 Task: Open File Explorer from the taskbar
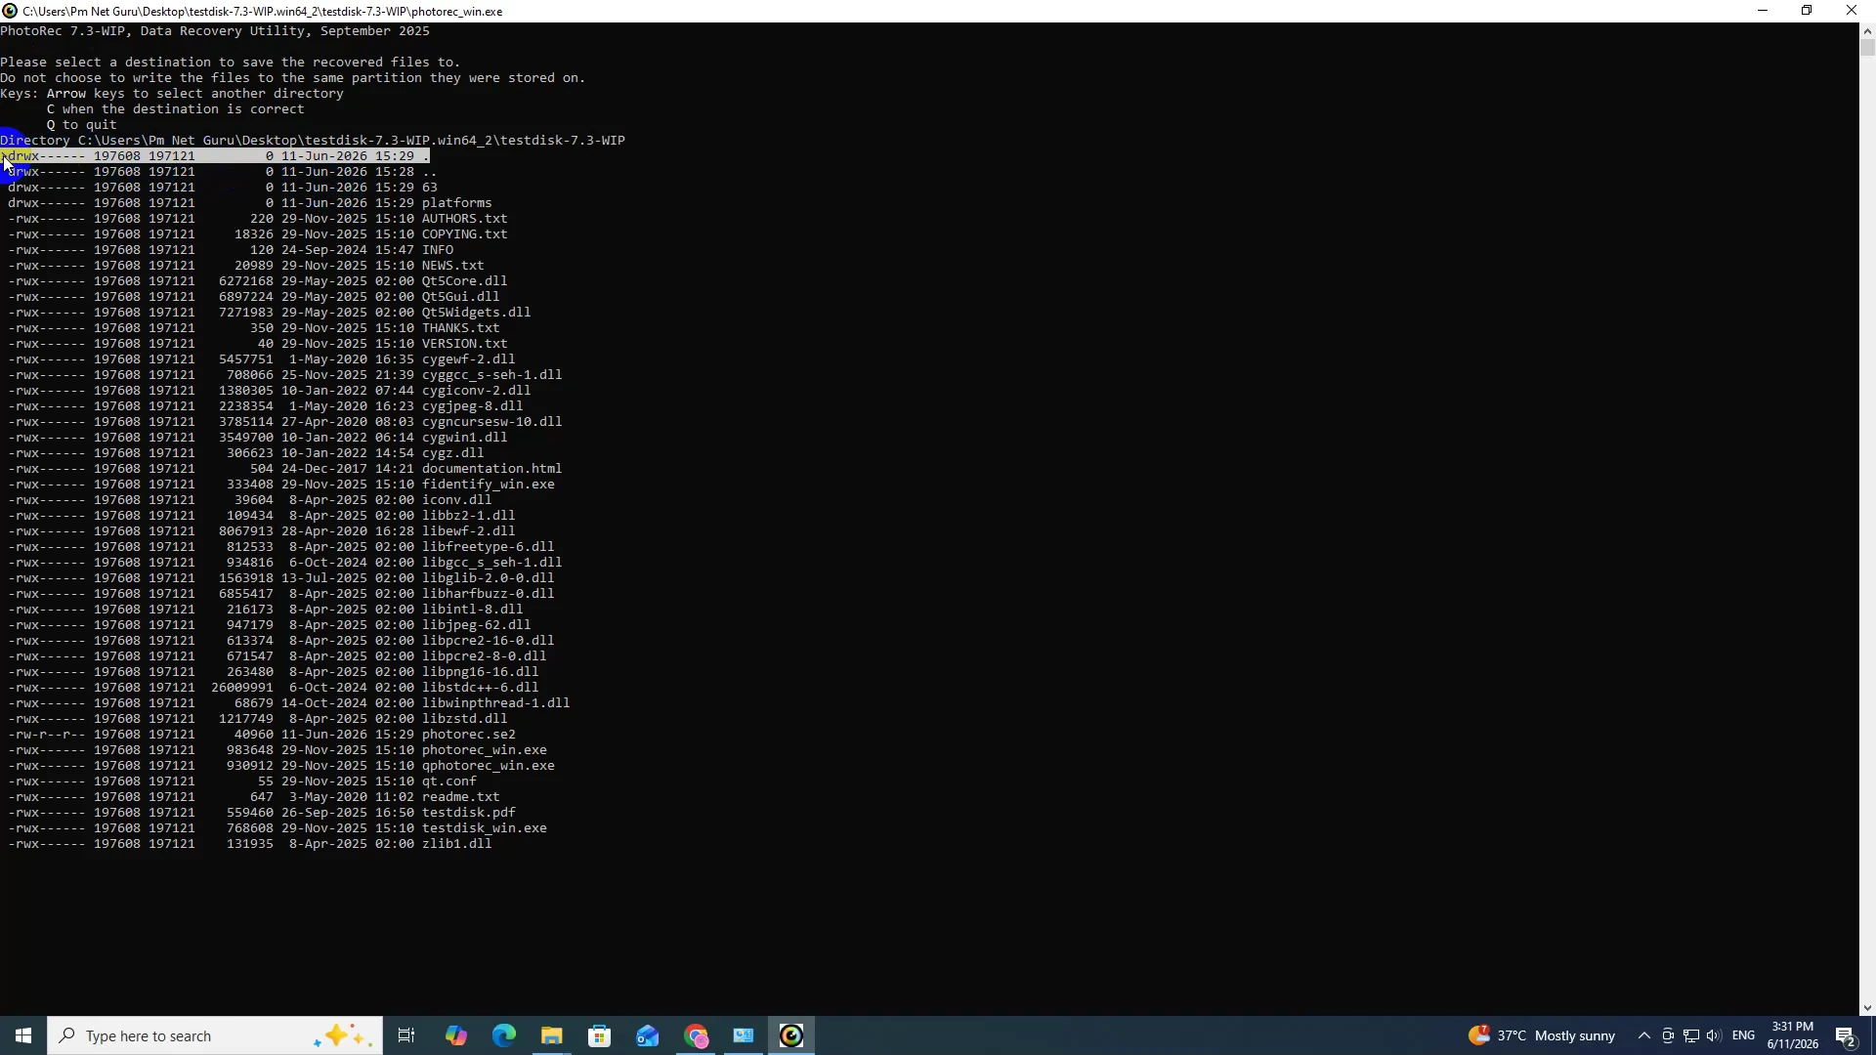[x=551, y=1035]
